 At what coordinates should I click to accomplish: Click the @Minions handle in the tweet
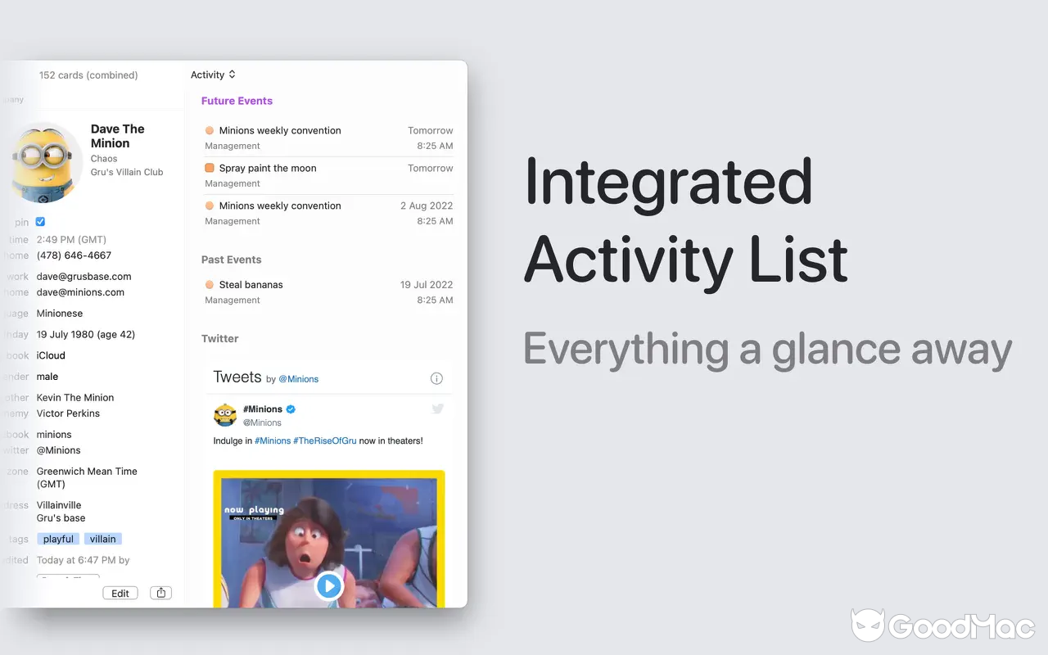tap(263, 422)
